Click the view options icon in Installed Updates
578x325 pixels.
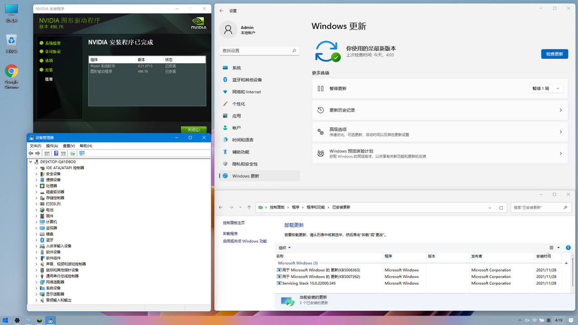tap(551, 247)
